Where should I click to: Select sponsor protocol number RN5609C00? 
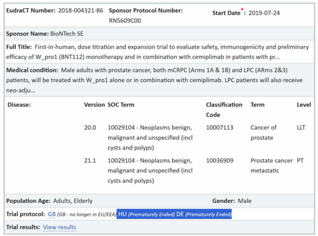coord(125,21)
